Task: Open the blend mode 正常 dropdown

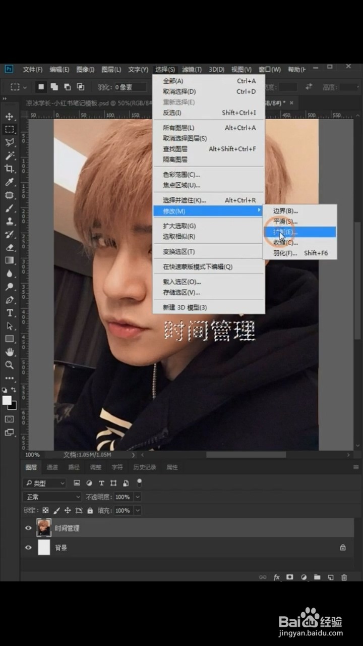Action: 52,497
